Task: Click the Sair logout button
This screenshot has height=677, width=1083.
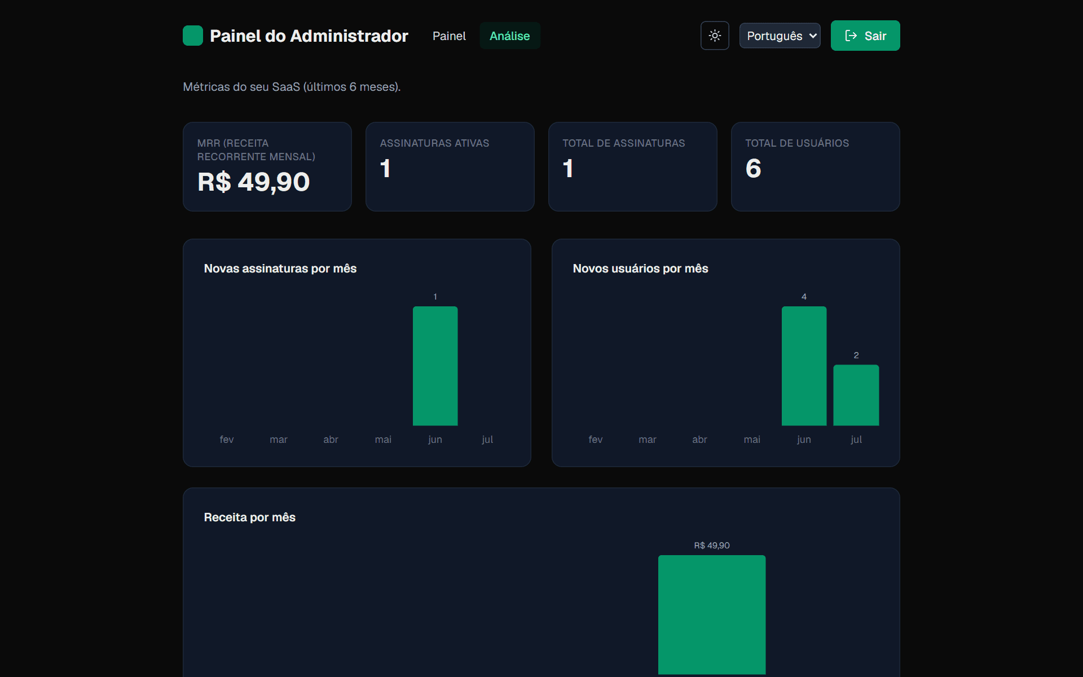Action: click(865, 36)
